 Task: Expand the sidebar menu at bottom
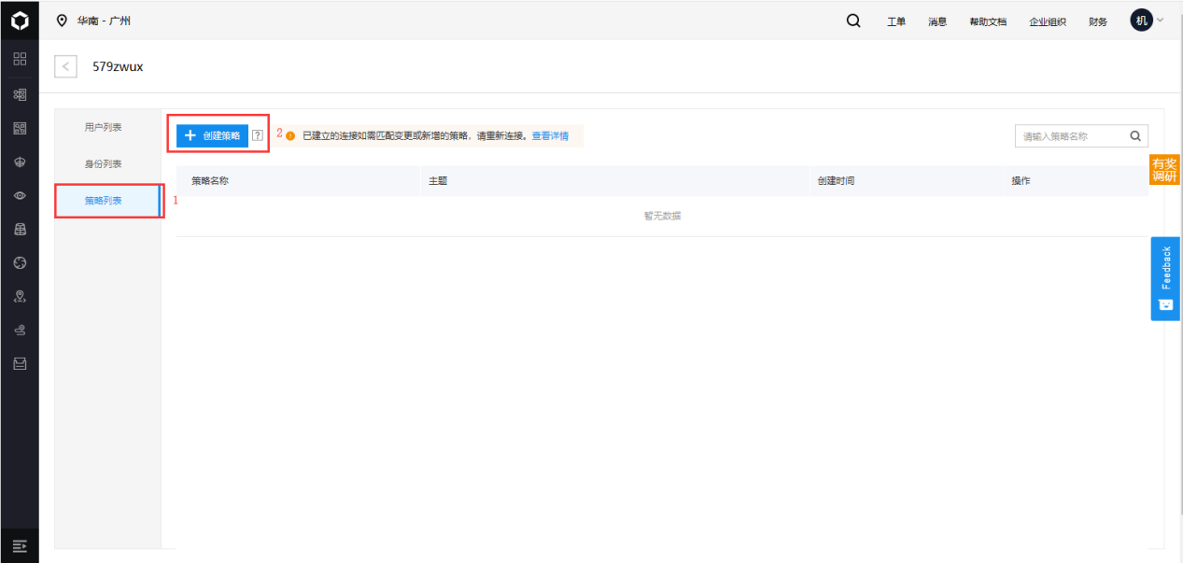click(x=20, y=545)
